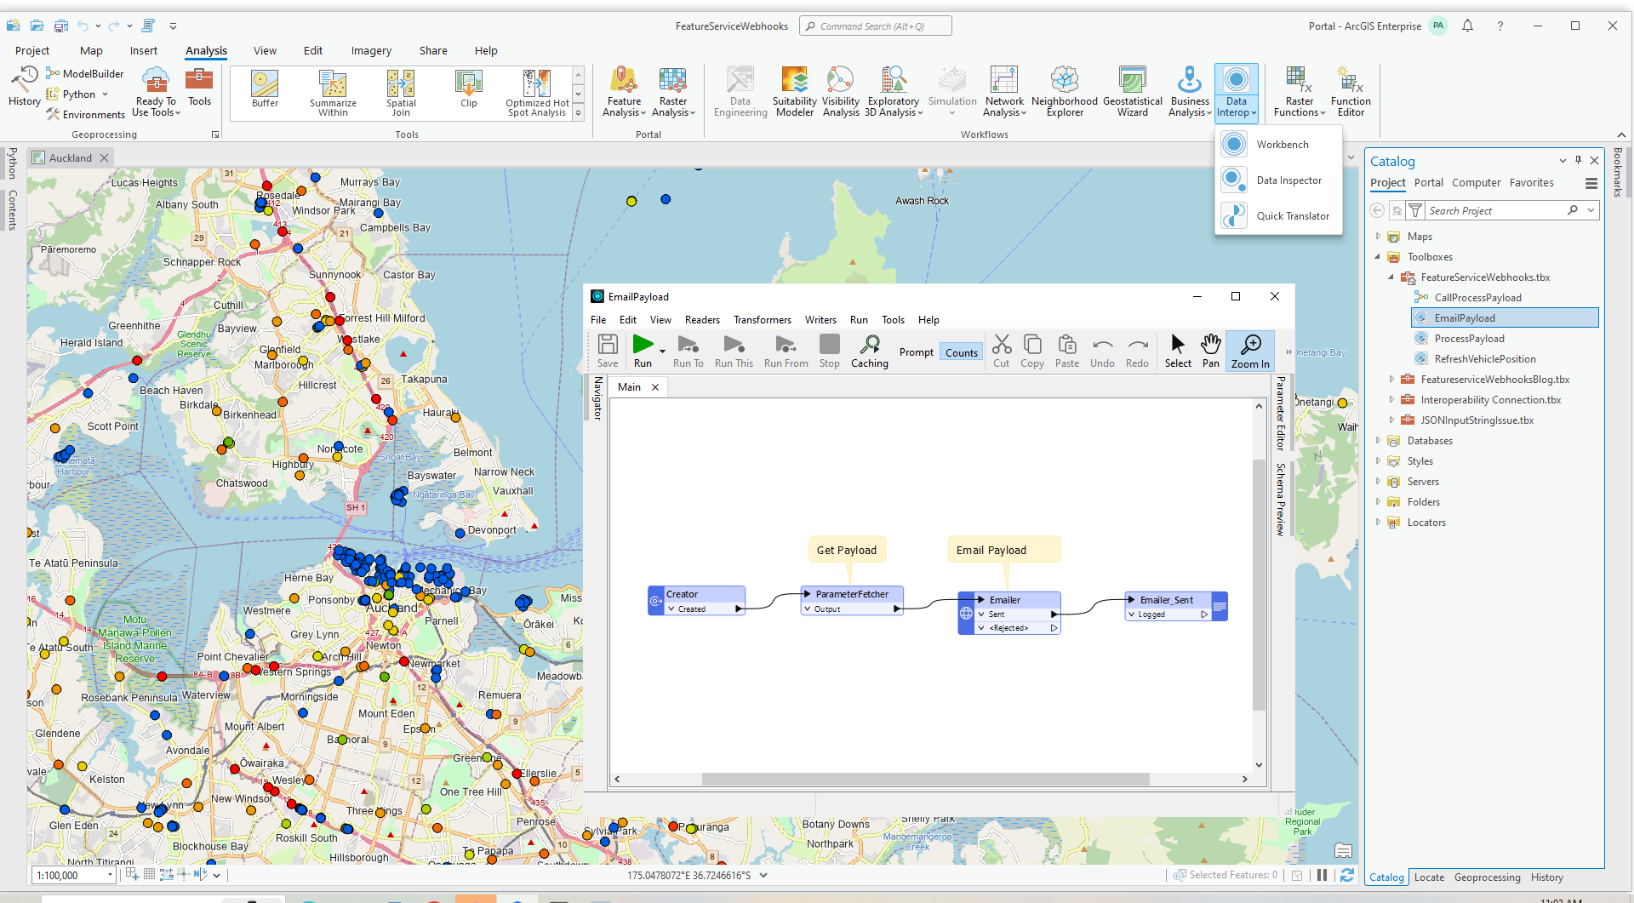Open the map scale 1:100,000 dropdown
The height and width of the screenshot is (903, 1634).
point(110,875)
